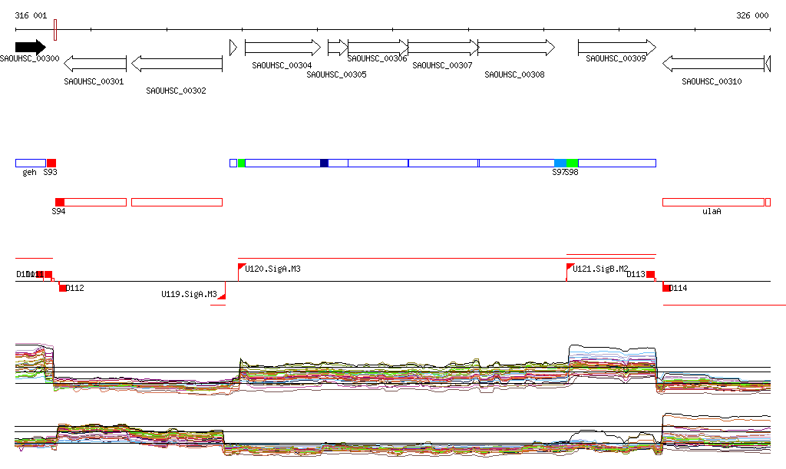Click the green S98 segment

(573, 163)
